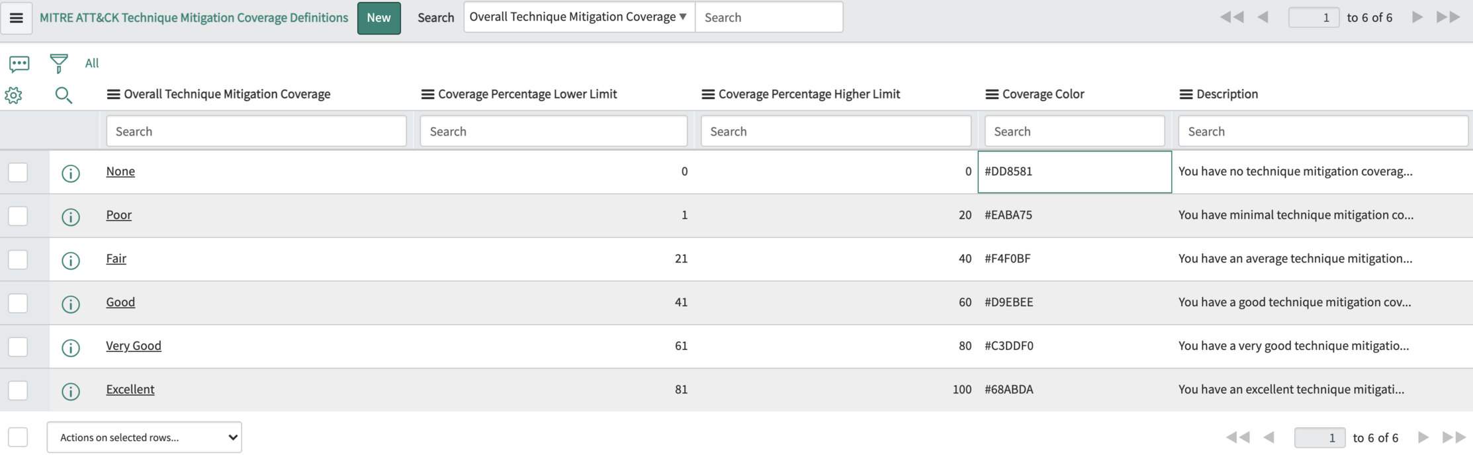Jump to last page in bottom pagination
This screenshot has width=1473, height=455.
coord(1454,437)
